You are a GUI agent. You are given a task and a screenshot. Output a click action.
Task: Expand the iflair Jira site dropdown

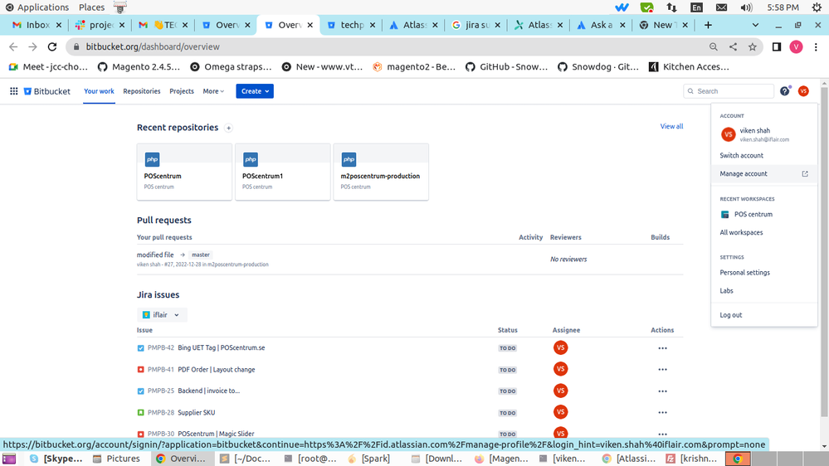162,315
